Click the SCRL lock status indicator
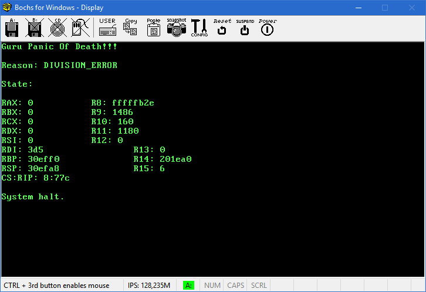 pos(259,286)
